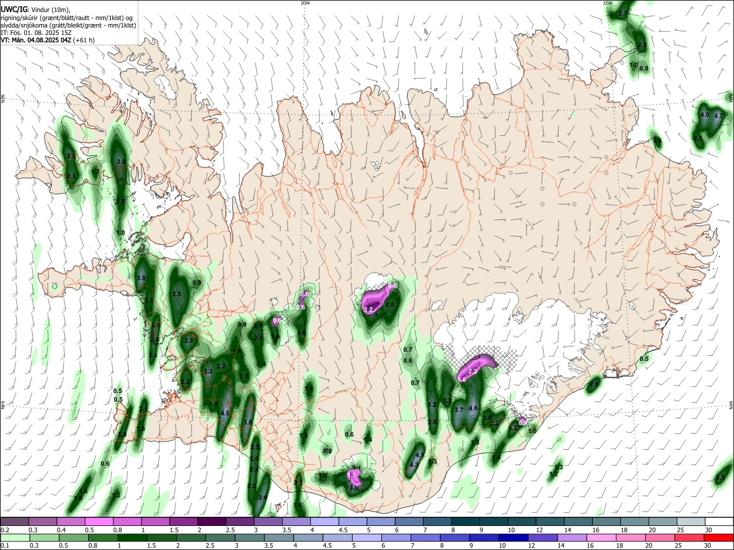Click the 4.3 precipitation value
This screenshot has height=550, width=734.
(414, 465)
